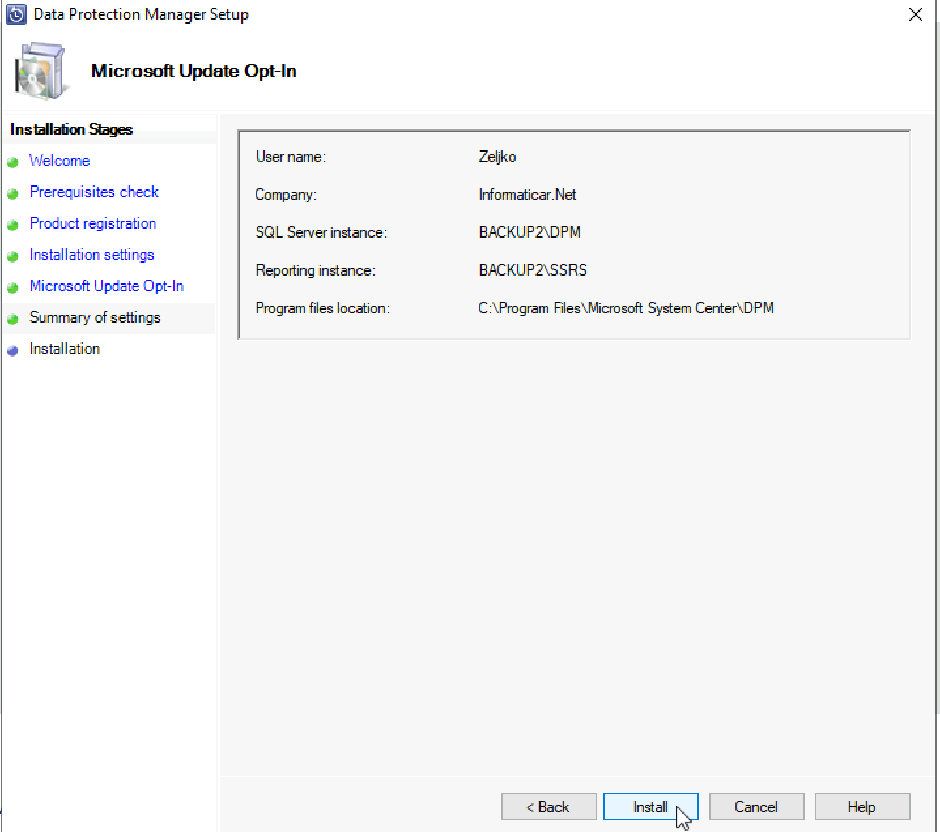Click the 'User name:' label
The image size is (940, 832).
[x=291, y=157]
